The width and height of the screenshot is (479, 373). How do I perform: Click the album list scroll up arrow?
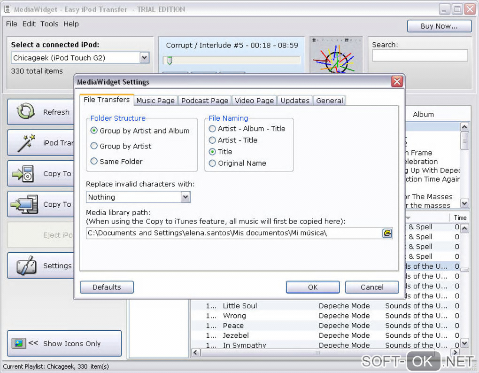pos(464,127)
